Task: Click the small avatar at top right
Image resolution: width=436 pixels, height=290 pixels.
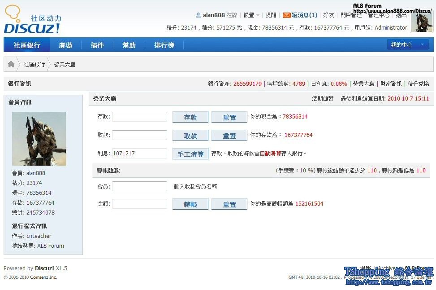Action: coord(422,22)
